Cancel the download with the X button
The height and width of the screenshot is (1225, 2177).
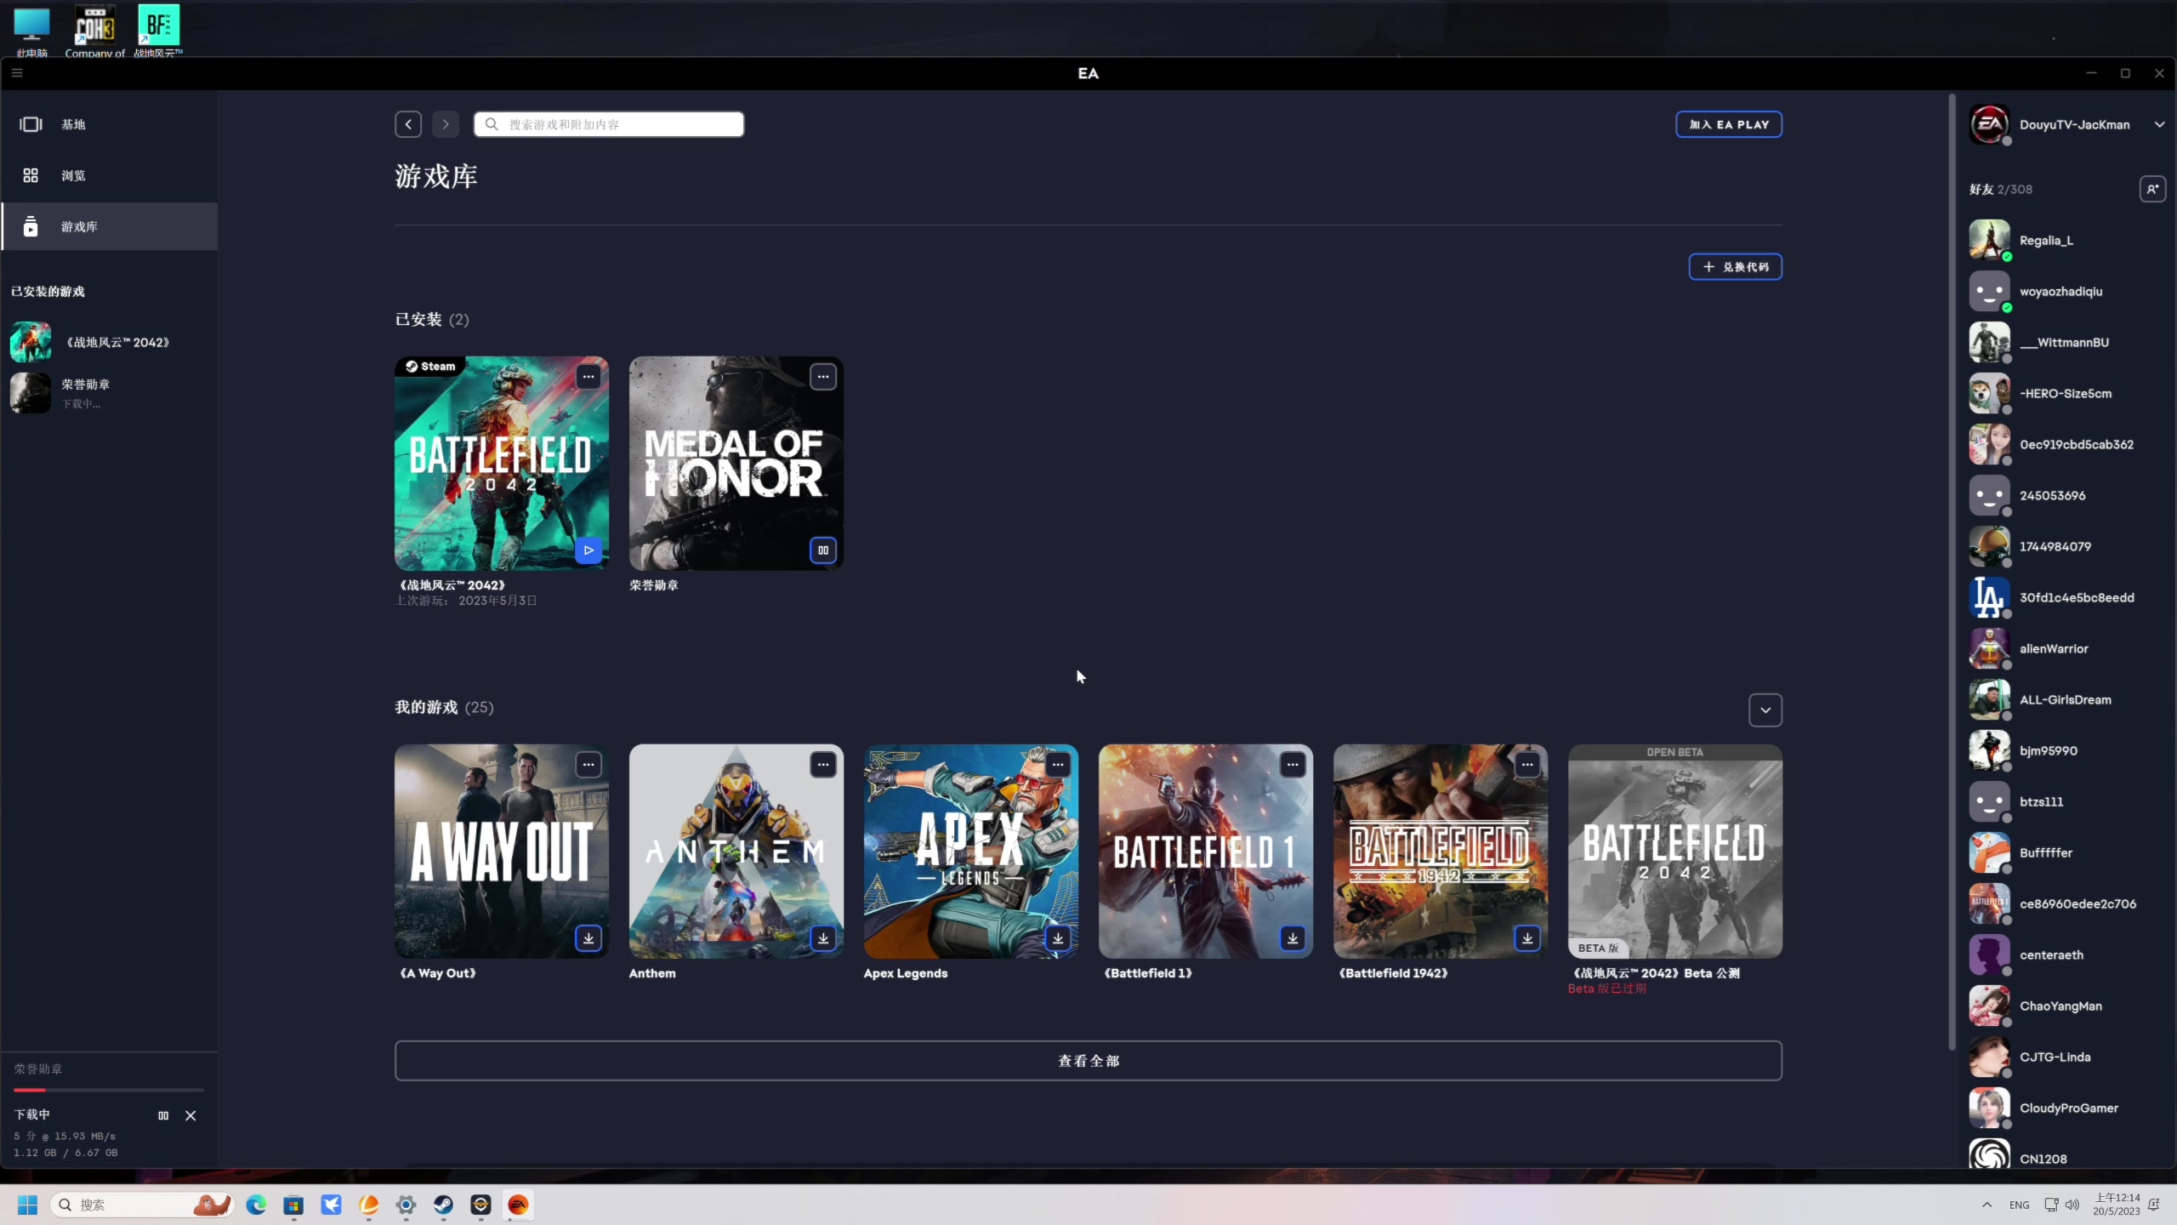pos(190,1115)
